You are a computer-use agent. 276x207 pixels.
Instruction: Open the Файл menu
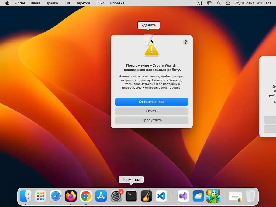coord(35,3)
